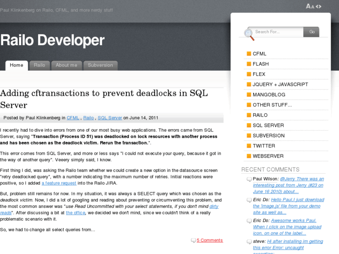The height and width of the screenshot is (254, 339).
Task: Click comment bubble beside Eric Do 'Hello Paul'
Action: pos(249,200)
